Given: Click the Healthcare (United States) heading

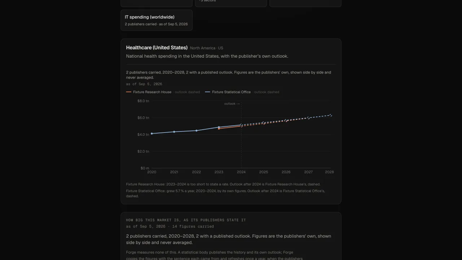Looking at the screenshot, I should (x=157, y=48).
